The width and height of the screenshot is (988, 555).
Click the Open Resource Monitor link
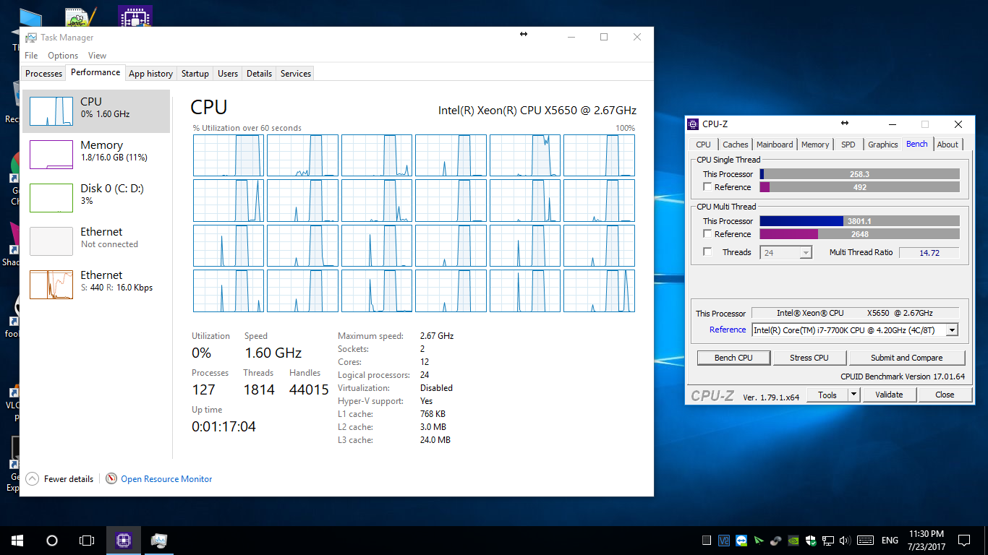[x=166, y=479]
